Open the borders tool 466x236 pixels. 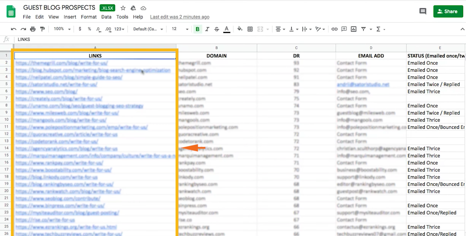(x=250, y=29)
